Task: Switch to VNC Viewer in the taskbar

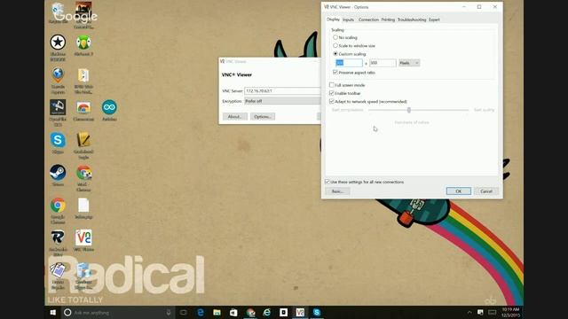Action: coord(300,313)
